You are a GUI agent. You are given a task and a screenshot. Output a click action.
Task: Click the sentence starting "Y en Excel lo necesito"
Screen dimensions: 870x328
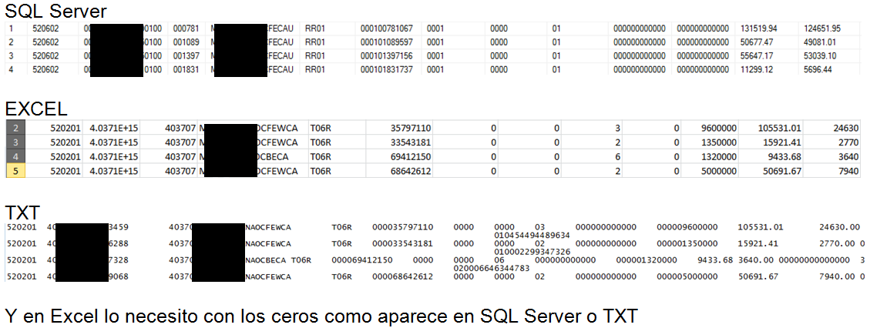point(322,316)
